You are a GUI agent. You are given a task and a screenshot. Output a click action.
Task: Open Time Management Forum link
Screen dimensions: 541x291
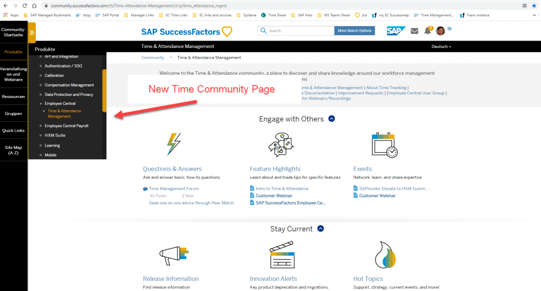(x=174, y=189)
